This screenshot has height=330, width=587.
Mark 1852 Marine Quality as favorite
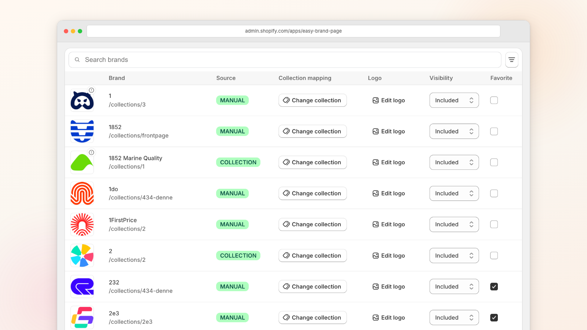pos(494,162)
